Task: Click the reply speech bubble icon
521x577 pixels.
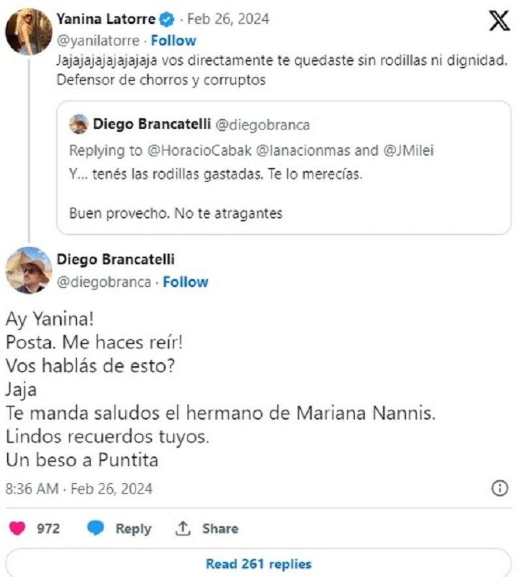Action: click(x=96, y=528)
